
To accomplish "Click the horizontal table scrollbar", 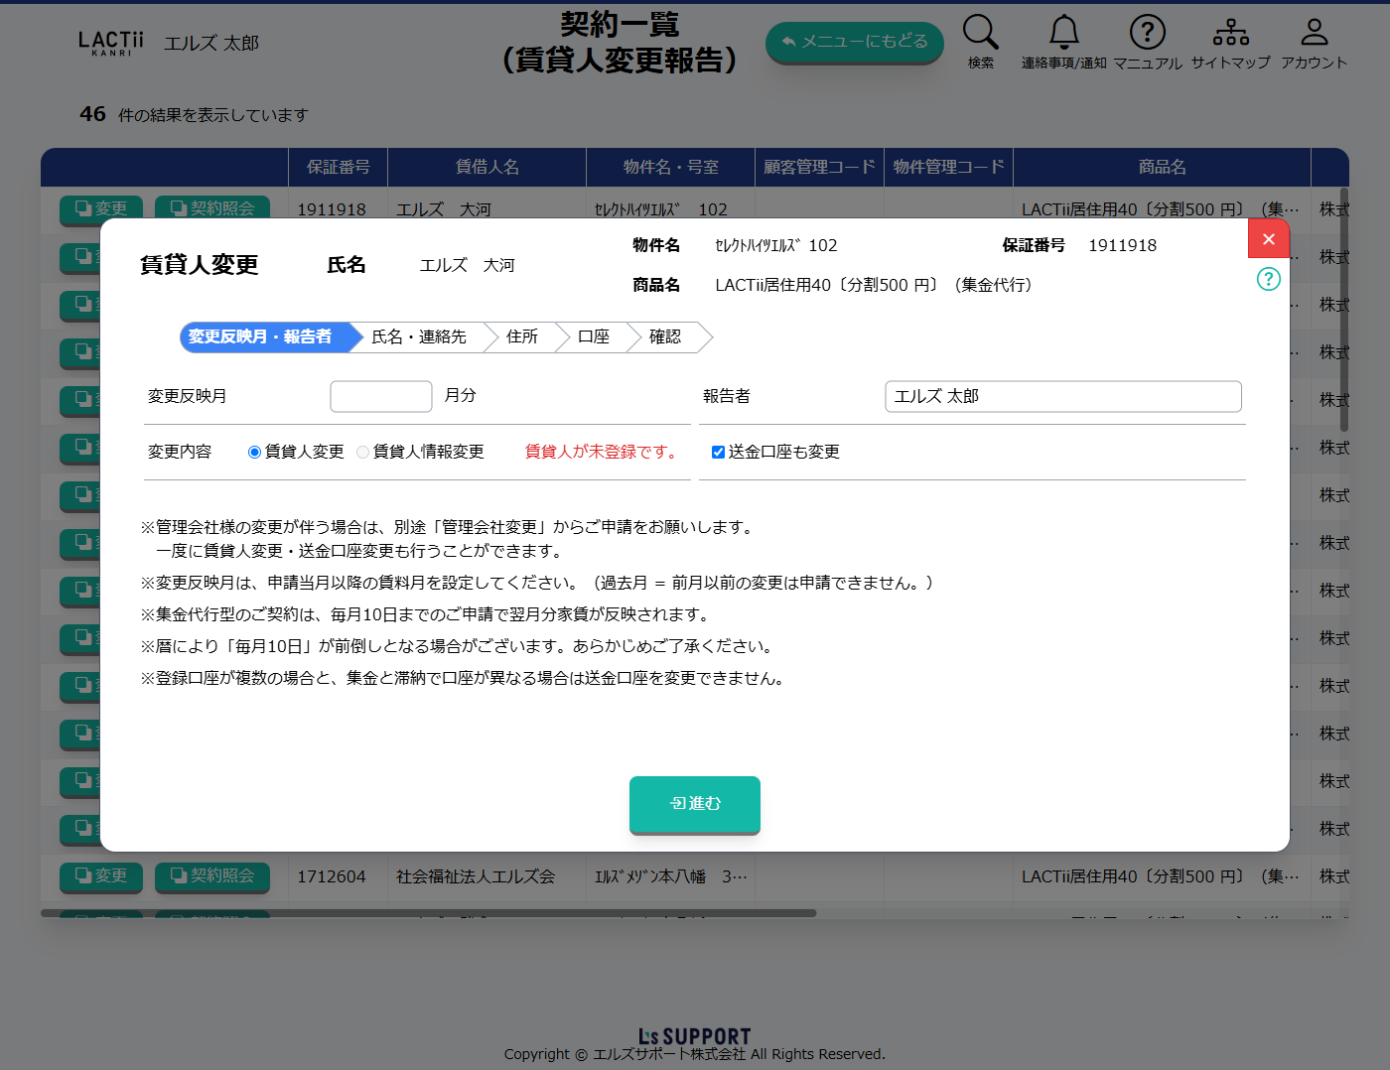I will pos(428,913).
